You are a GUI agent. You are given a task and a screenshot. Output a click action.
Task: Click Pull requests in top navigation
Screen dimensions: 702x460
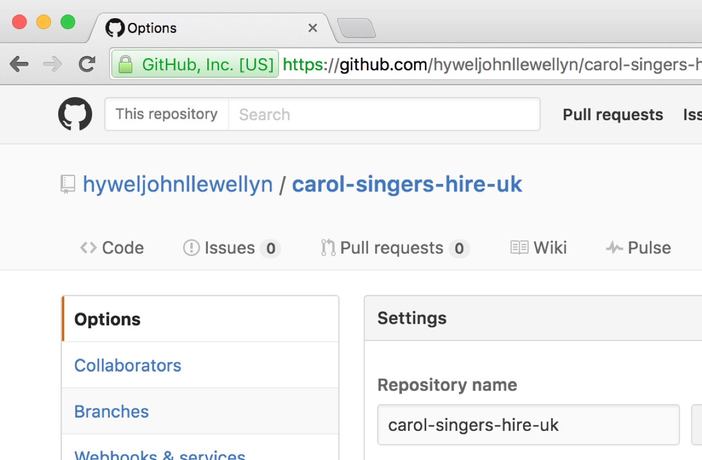click(x=613, y=114)
